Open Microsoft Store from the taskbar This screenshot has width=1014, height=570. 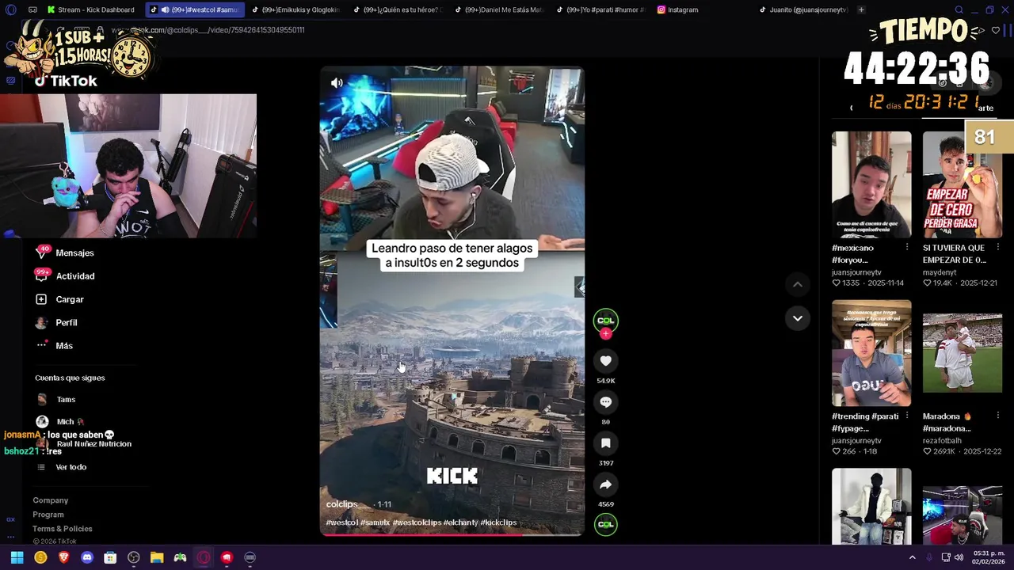pyautogui.click(x=110, y=557)
